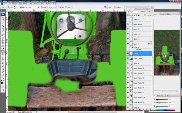Hide Layer 2 visibility eye

pyautogui.click(x=128, y=53)
